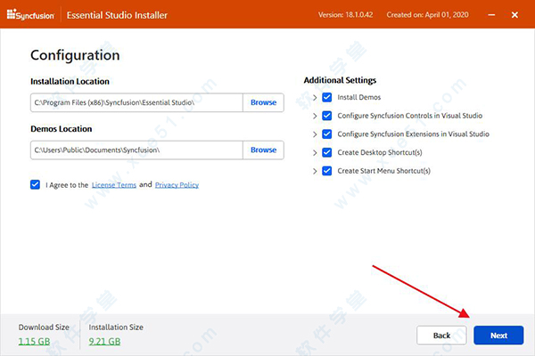Expand Configure Syncfusion Extensions chevron

click(315, 134)
